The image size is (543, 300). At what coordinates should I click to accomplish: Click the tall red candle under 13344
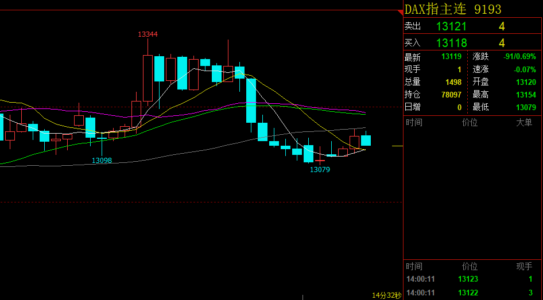[148, 78]
